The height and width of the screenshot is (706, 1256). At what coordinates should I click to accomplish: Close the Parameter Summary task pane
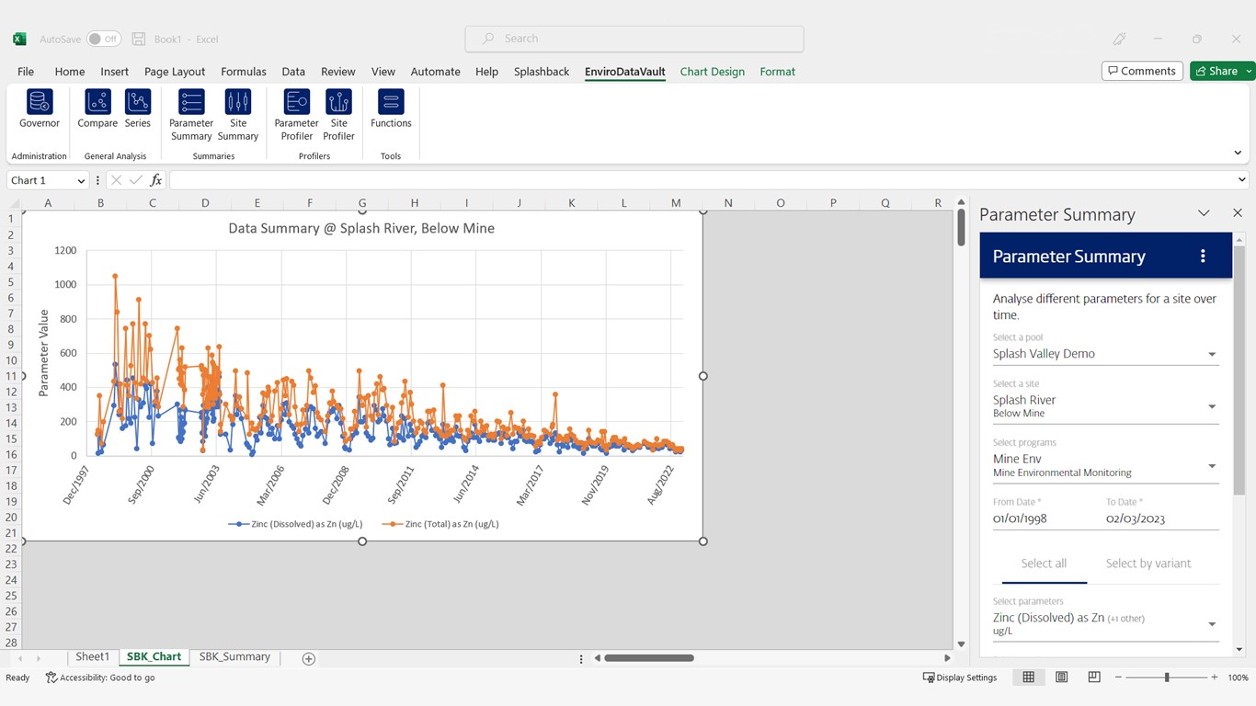(x=1238, y=213)
